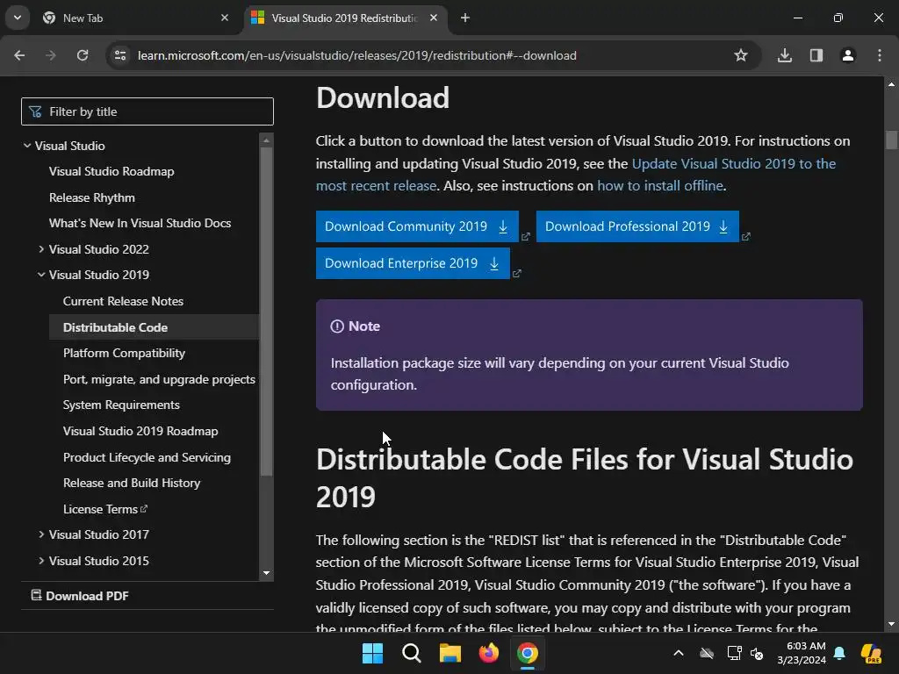Click the address bar URL
This screenshot has height=674, width=899.
(357, 55)
